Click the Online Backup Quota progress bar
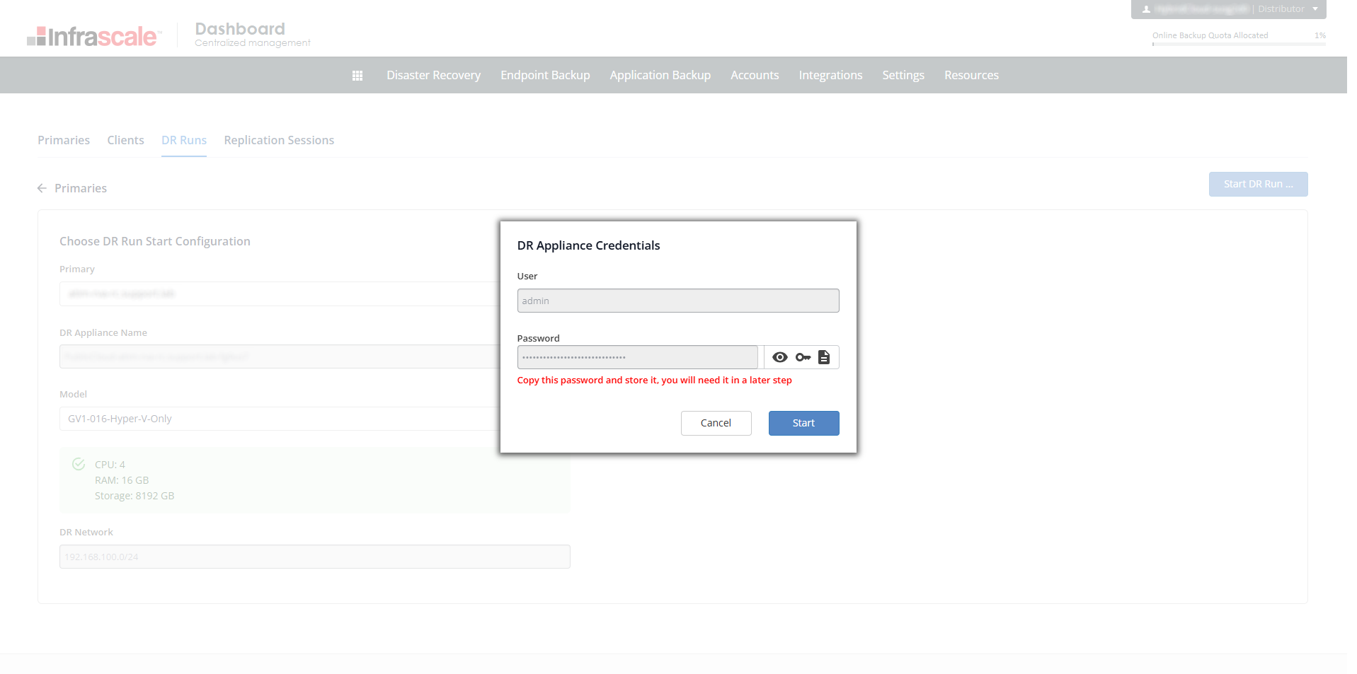 (1238, 44)
